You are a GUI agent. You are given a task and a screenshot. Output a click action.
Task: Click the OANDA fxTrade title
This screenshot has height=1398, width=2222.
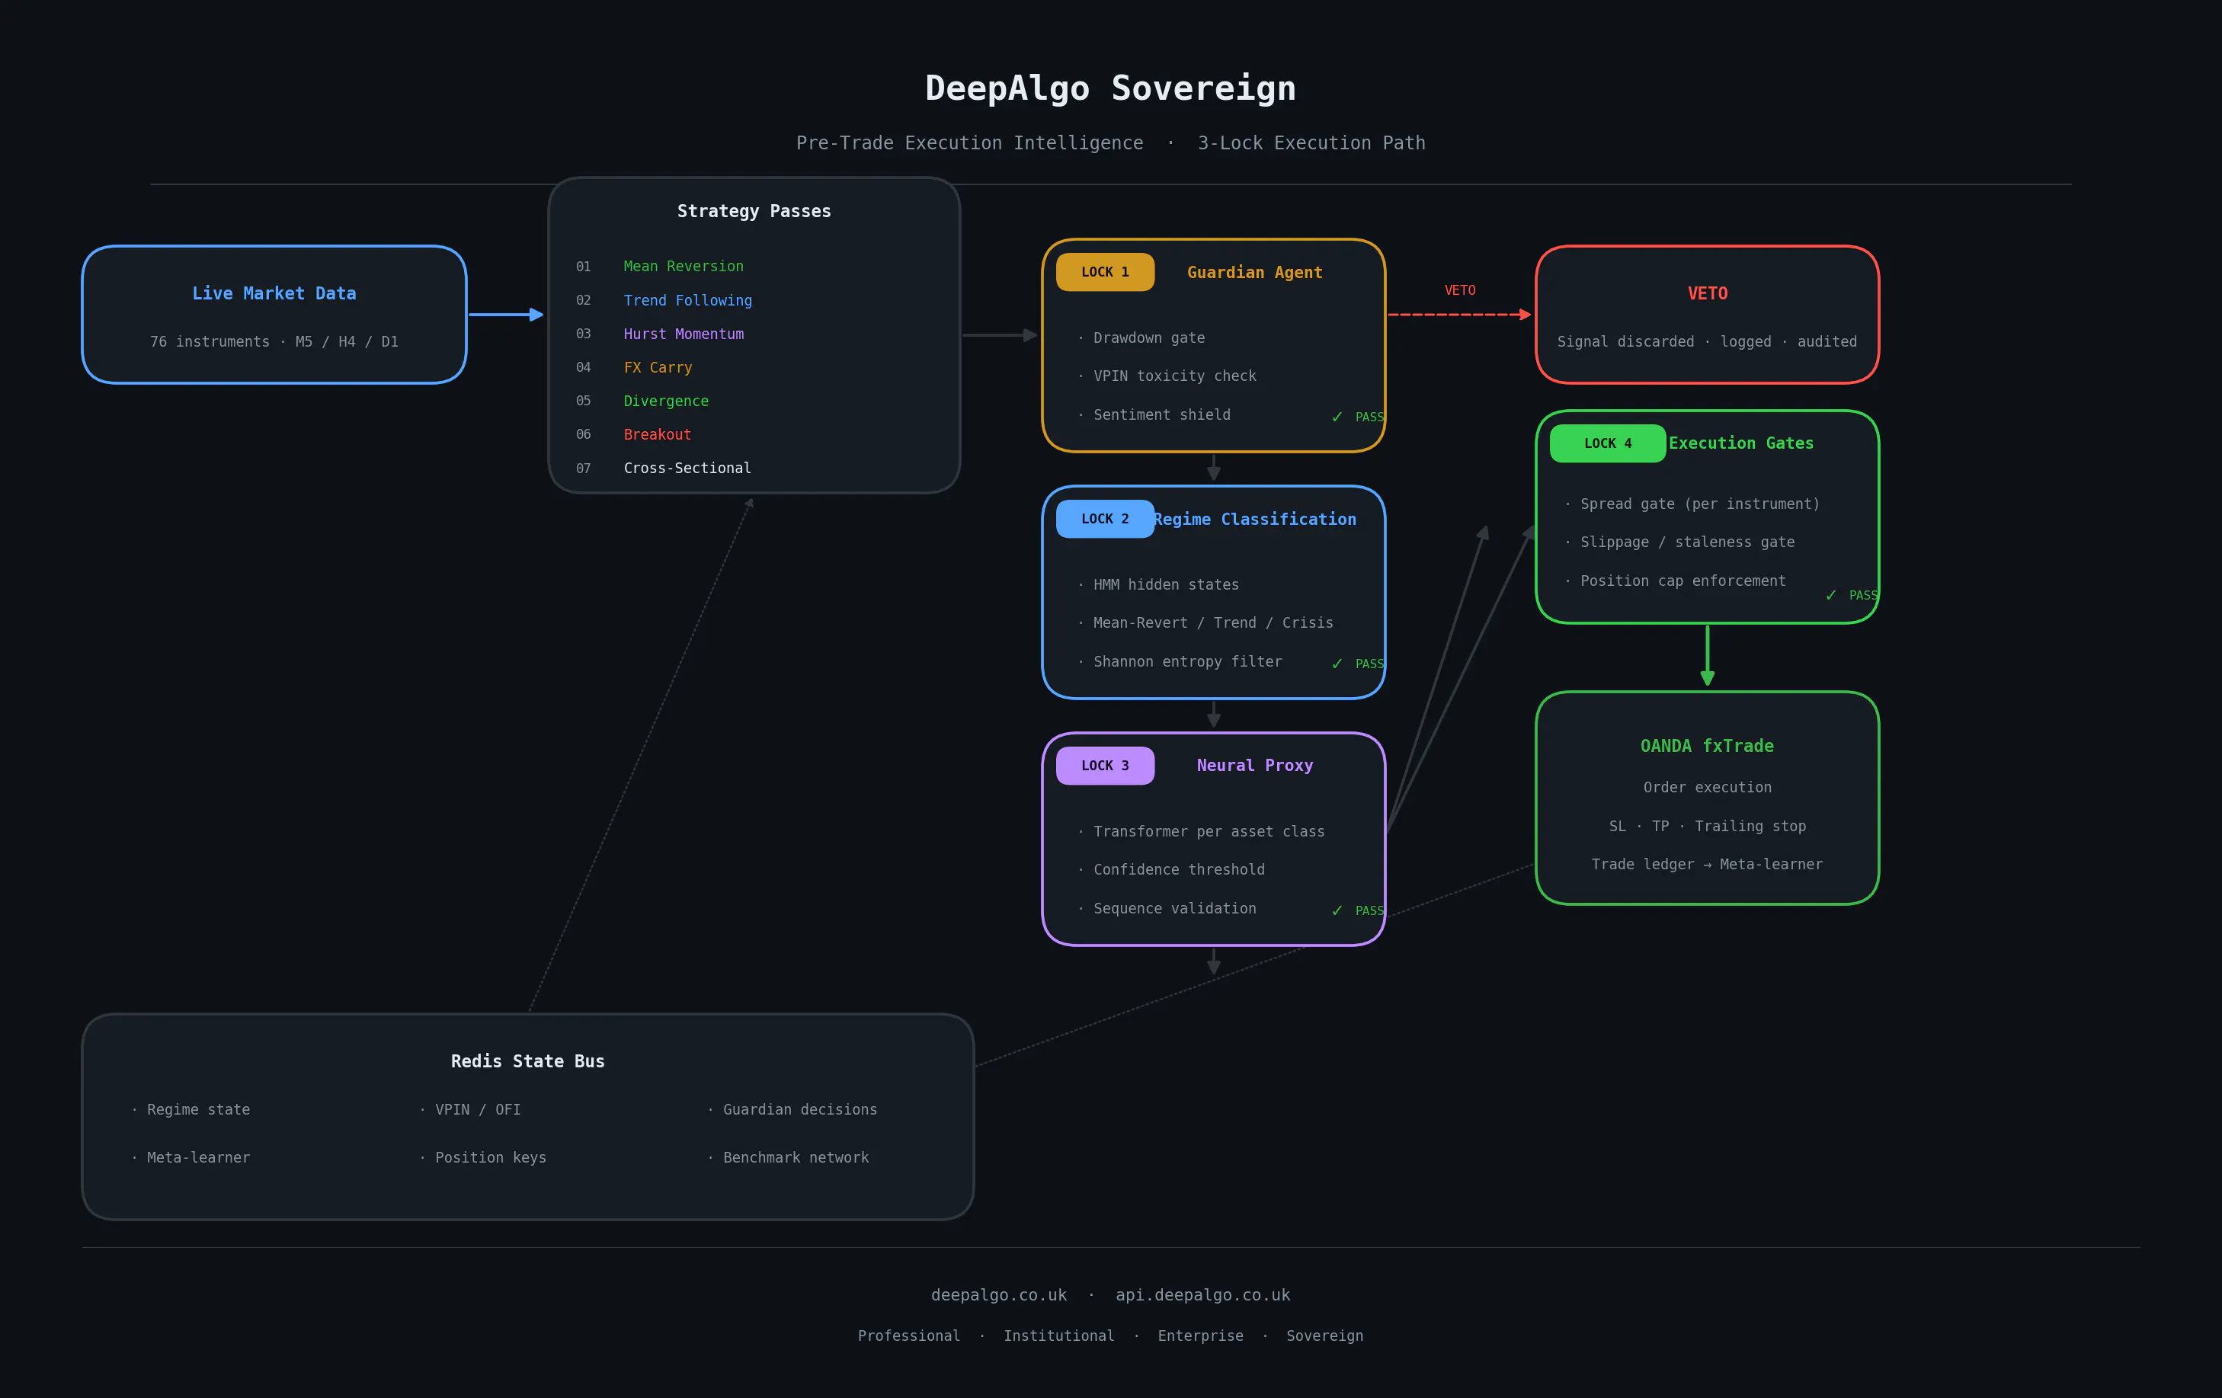click(1707, 747)
